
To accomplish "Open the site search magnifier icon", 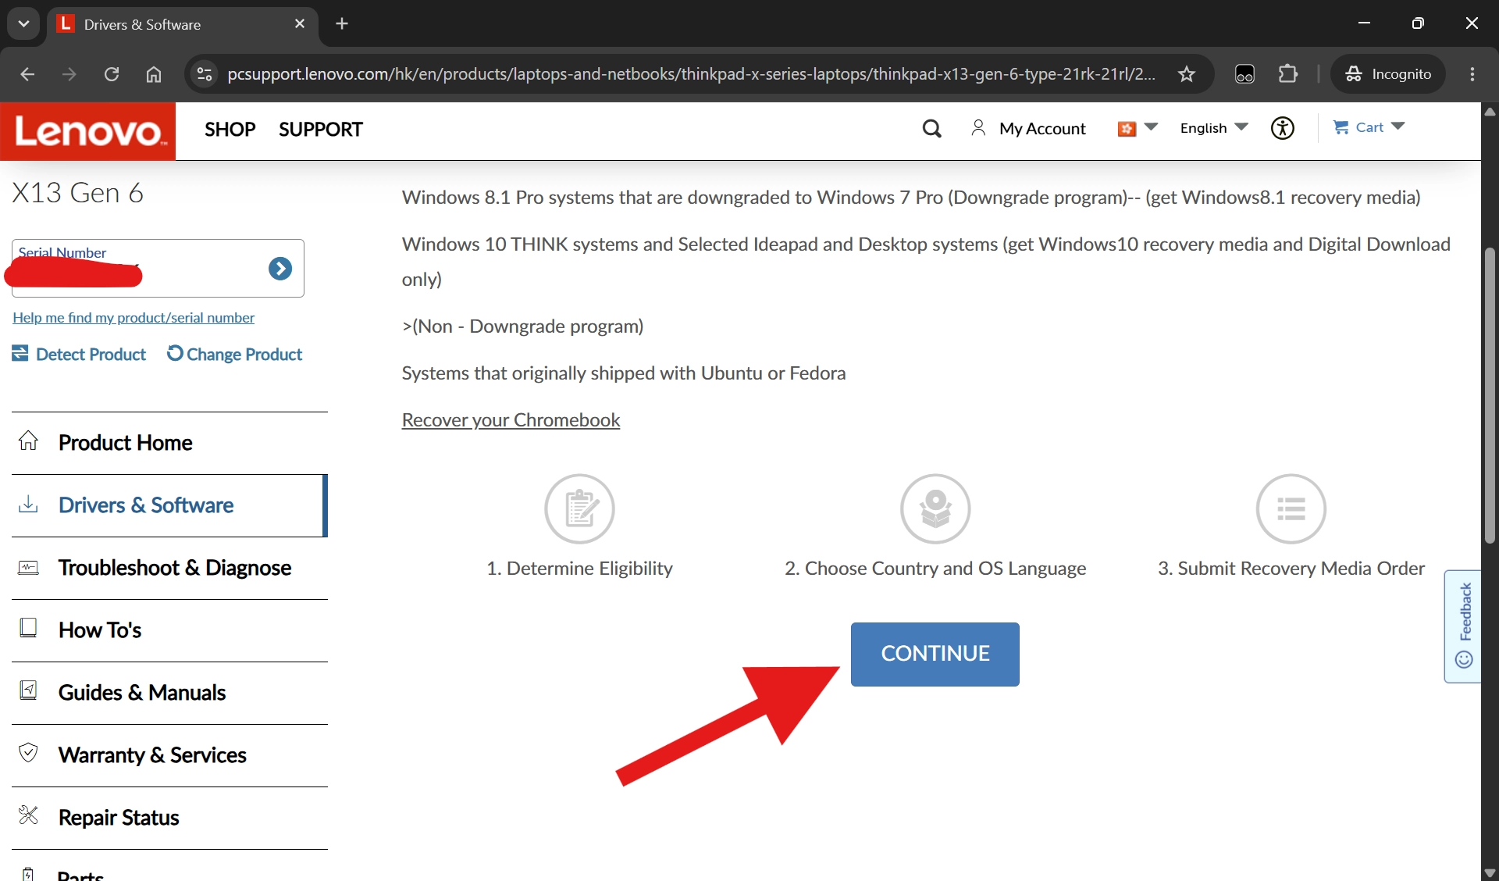I will [x=931, y=128].
